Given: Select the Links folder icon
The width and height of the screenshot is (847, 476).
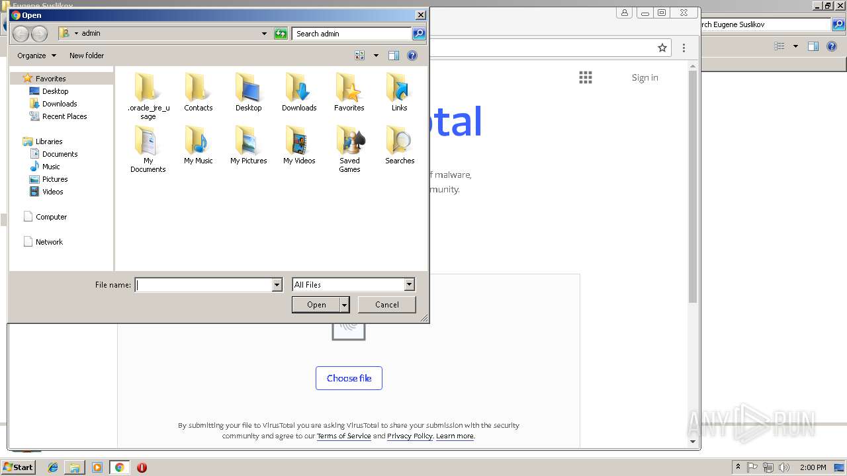Looking at the screenshot, I should pyautogui.click(x=399, y=92).
